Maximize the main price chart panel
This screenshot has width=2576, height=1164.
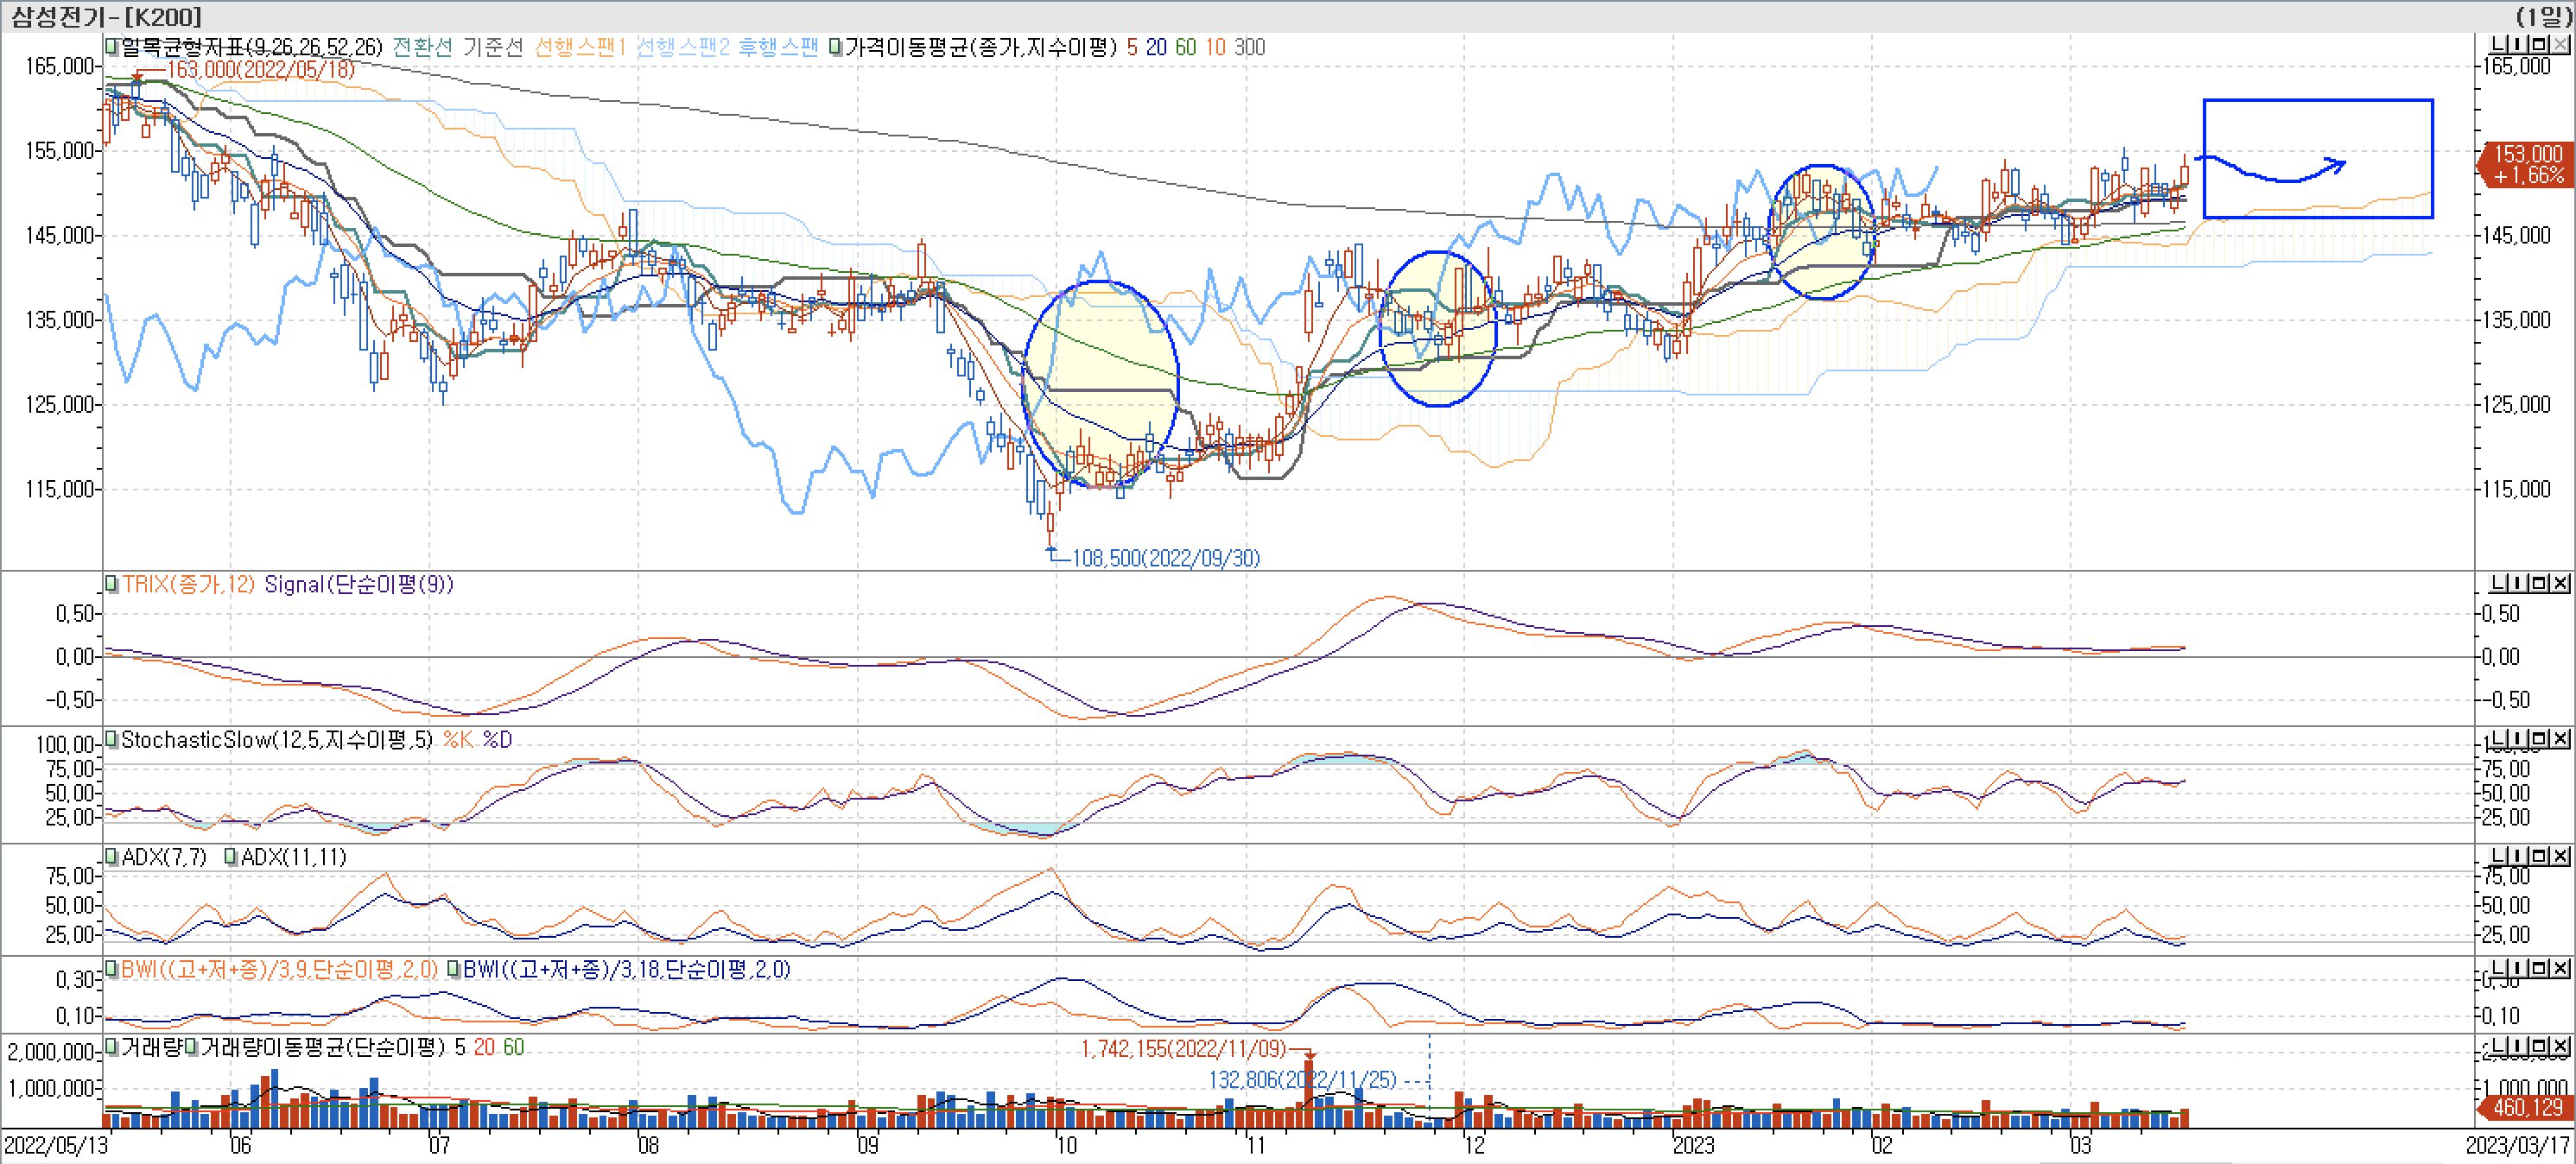tap(2539, 44)
